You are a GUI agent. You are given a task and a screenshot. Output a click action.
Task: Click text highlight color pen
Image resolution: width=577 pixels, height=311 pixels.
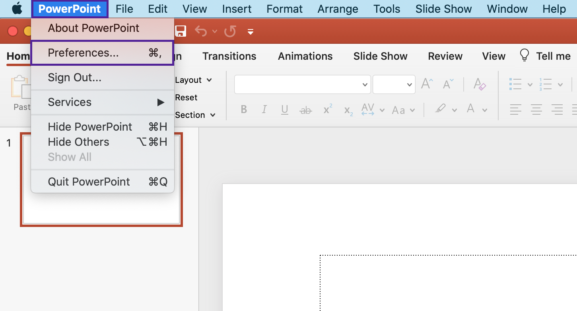(440, 109)
